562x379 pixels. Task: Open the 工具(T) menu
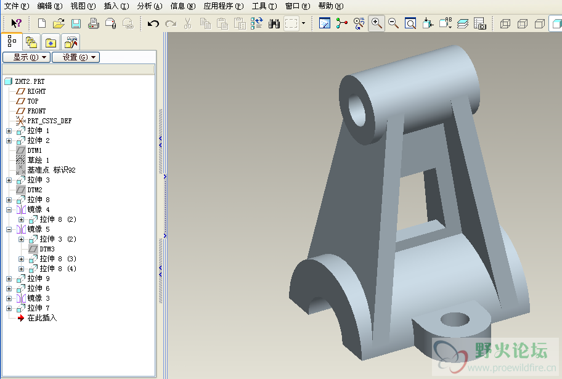coord(264,6)
